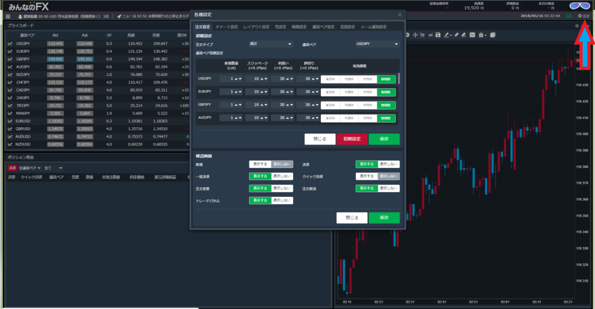The width and height of the screenshot is (595, 309).
Task: Choose 表示する for クイック決済 confirmation
Action: (x=367, y=177)
